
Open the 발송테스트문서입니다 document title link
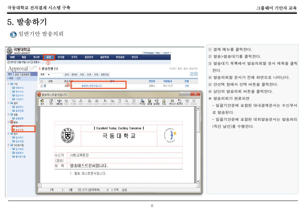tap(92, 86)
